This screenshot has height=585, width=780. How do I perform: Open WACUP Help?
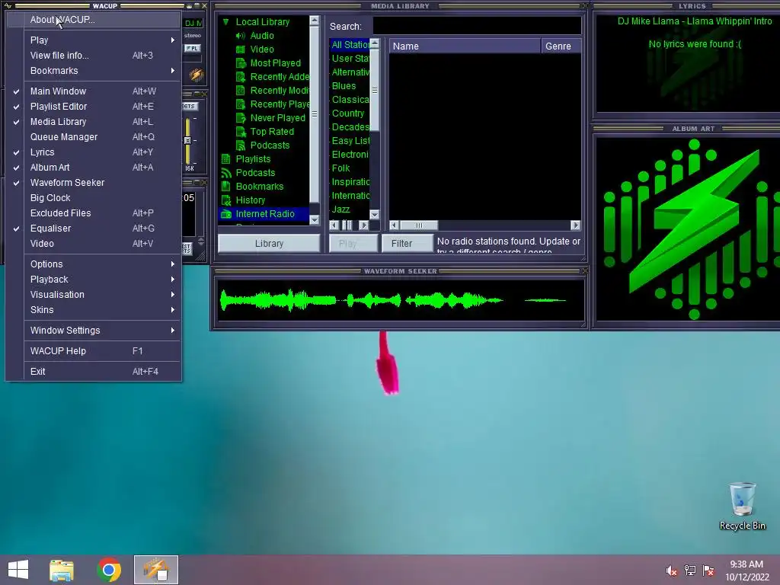coord(94,350)
